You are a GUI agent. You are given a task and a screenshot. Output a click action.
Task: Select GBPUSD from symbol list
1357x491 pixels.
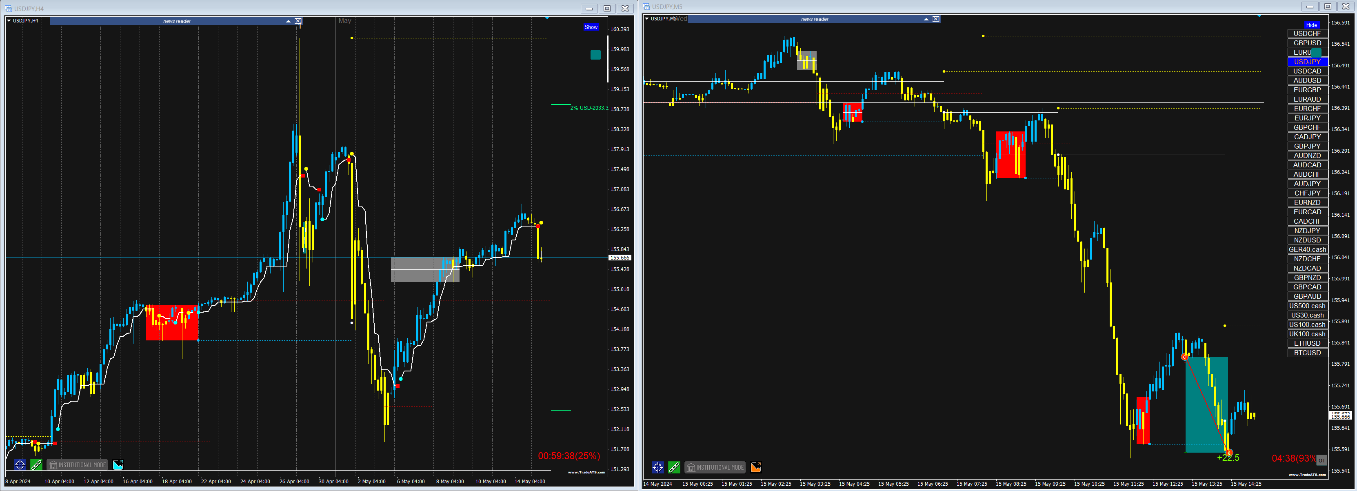(1307, 43)
